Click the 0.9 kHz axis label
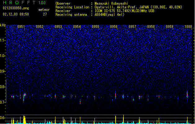The height and width of the screenshot is (124, 195). 2,71
